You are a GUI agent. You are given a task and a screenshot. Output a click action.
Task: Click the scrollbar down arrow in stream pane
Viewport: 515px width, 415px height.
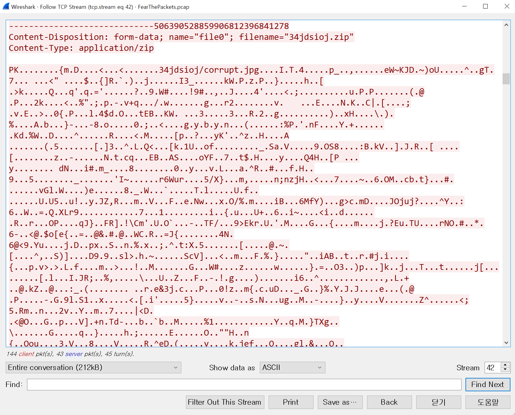point(506,342)
